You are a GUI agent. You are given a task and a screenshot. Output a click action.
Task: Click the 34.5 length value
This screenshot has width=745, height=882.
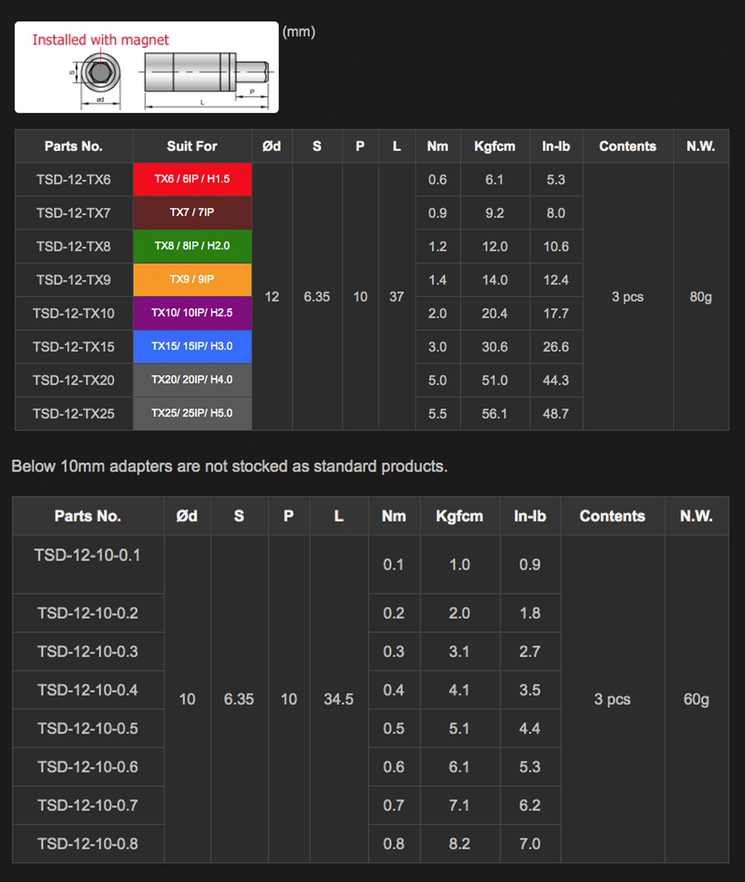pos(339,699)
